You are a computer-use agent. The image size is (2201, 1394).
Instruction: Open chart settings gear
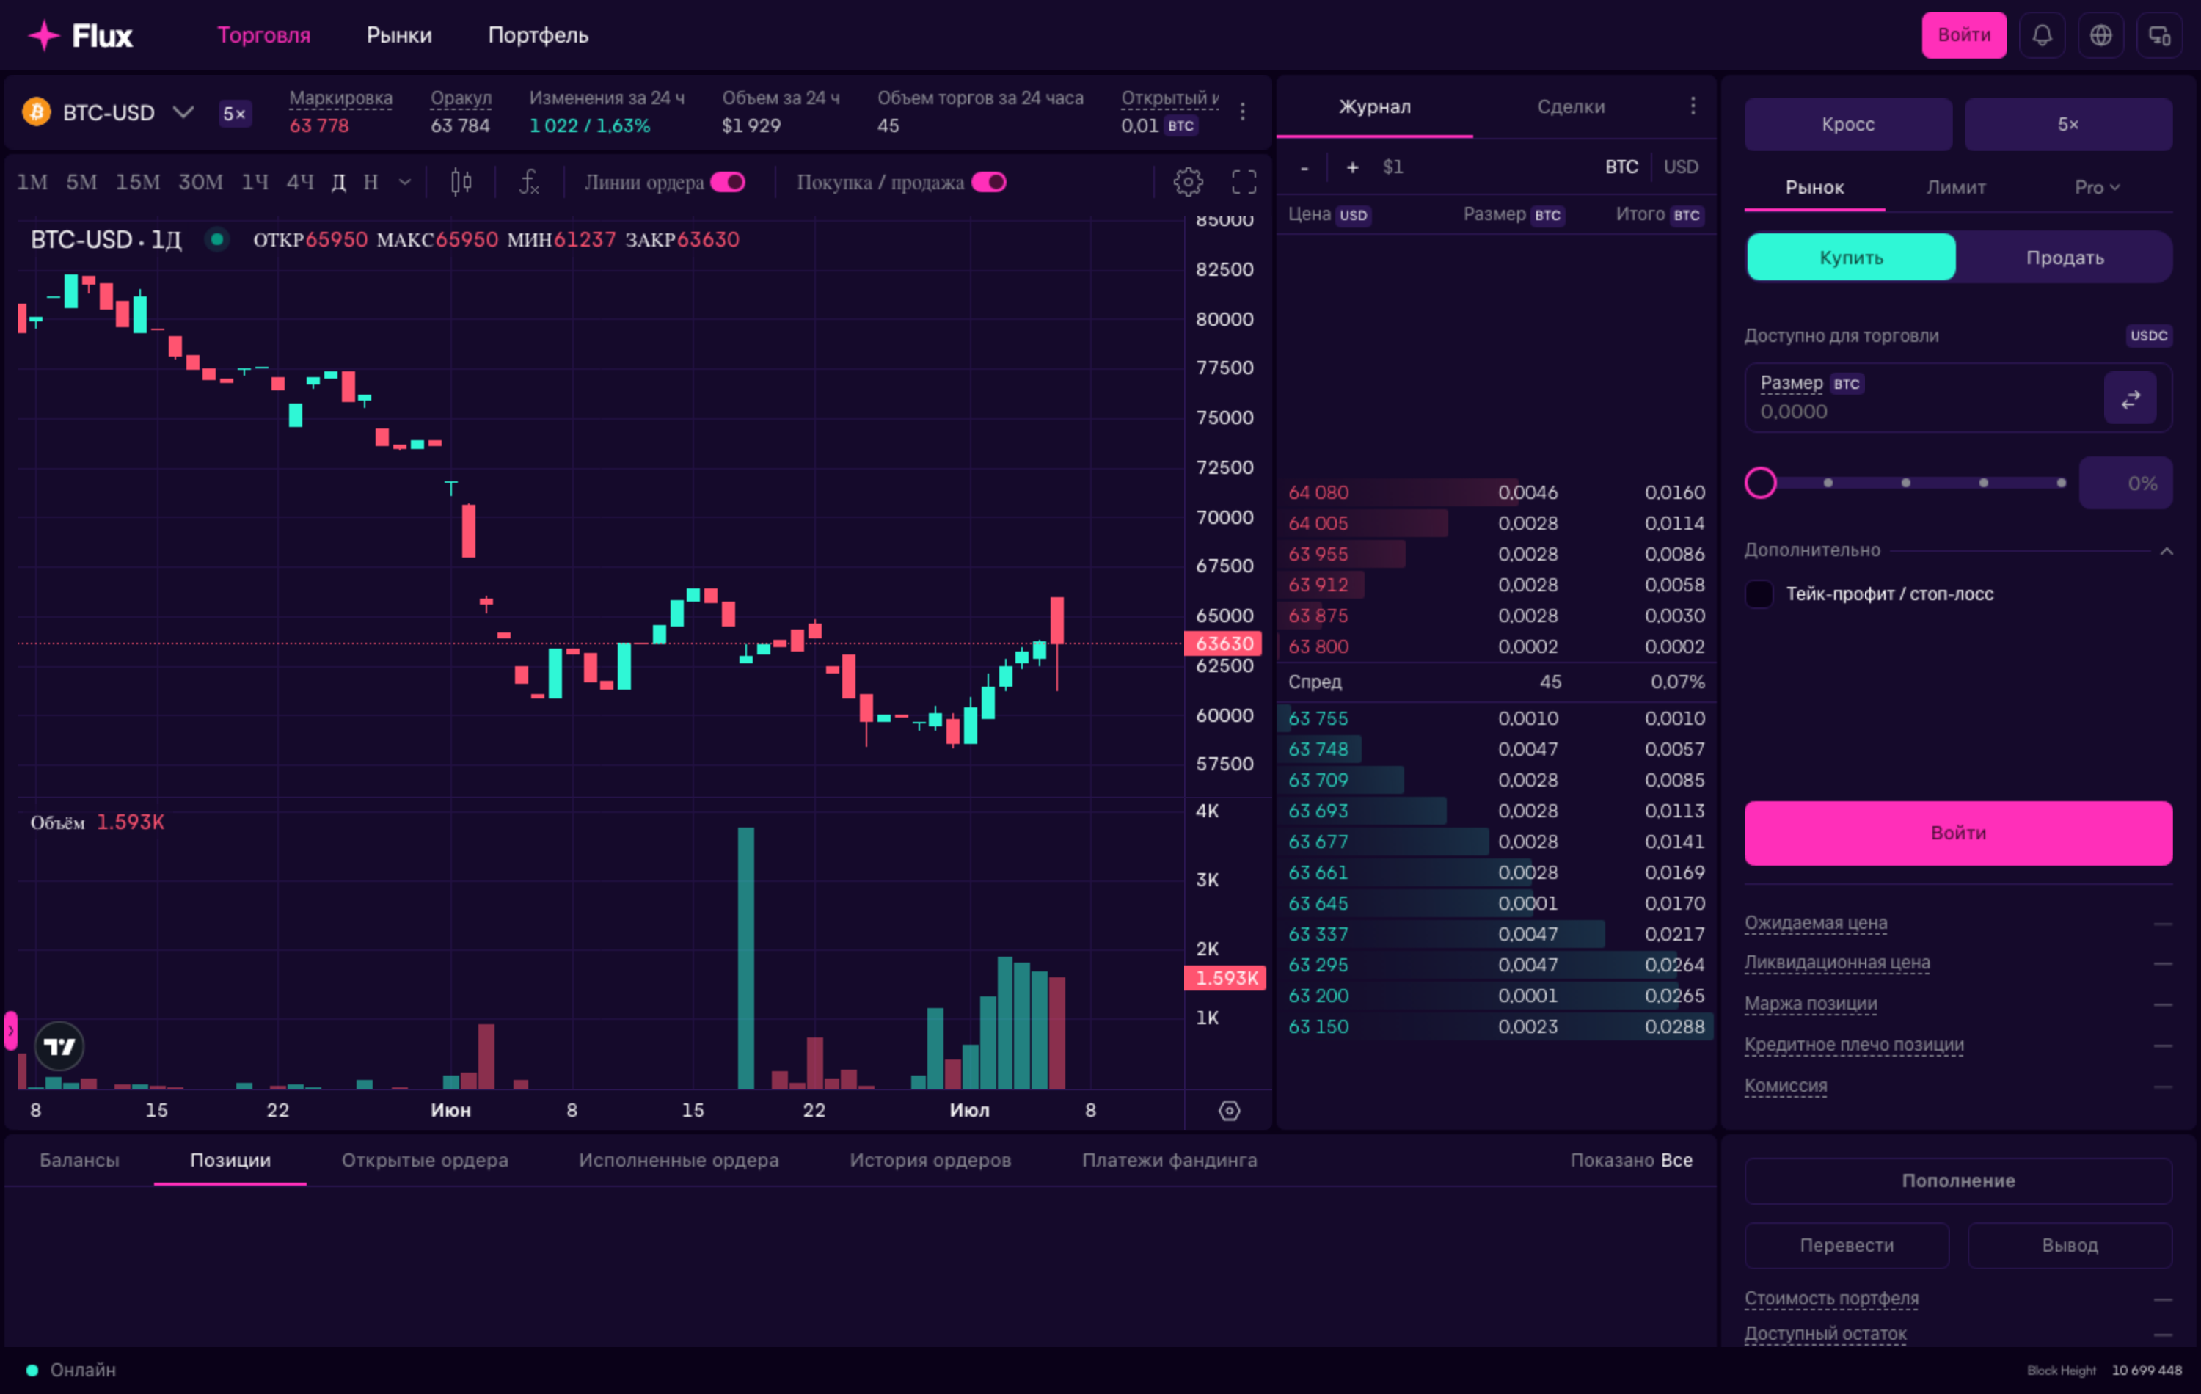pos(1187,182)
